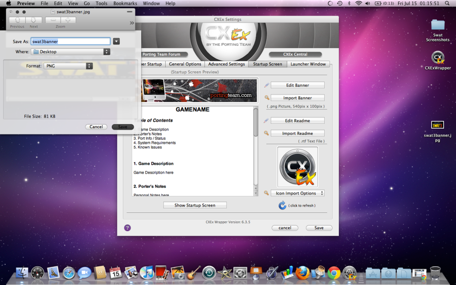Open the purple help question mark

pos(127,228)
